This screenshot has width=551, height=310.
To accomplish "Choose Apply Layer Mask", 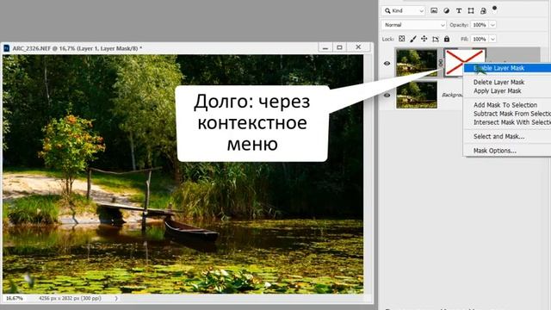I will pos(497,91).
